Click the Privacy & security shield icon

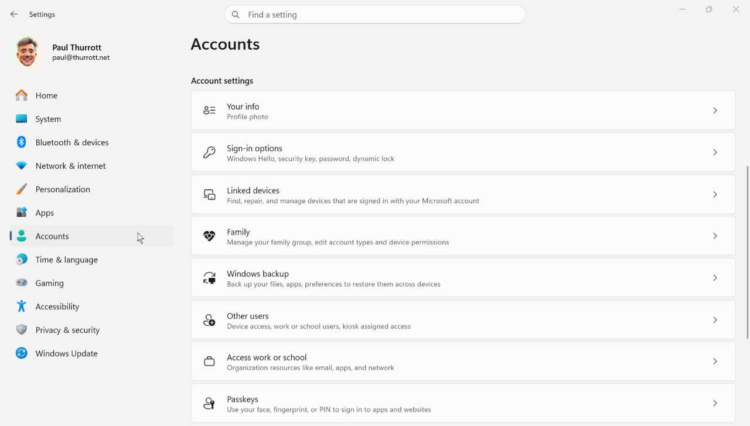coord(22,330)
